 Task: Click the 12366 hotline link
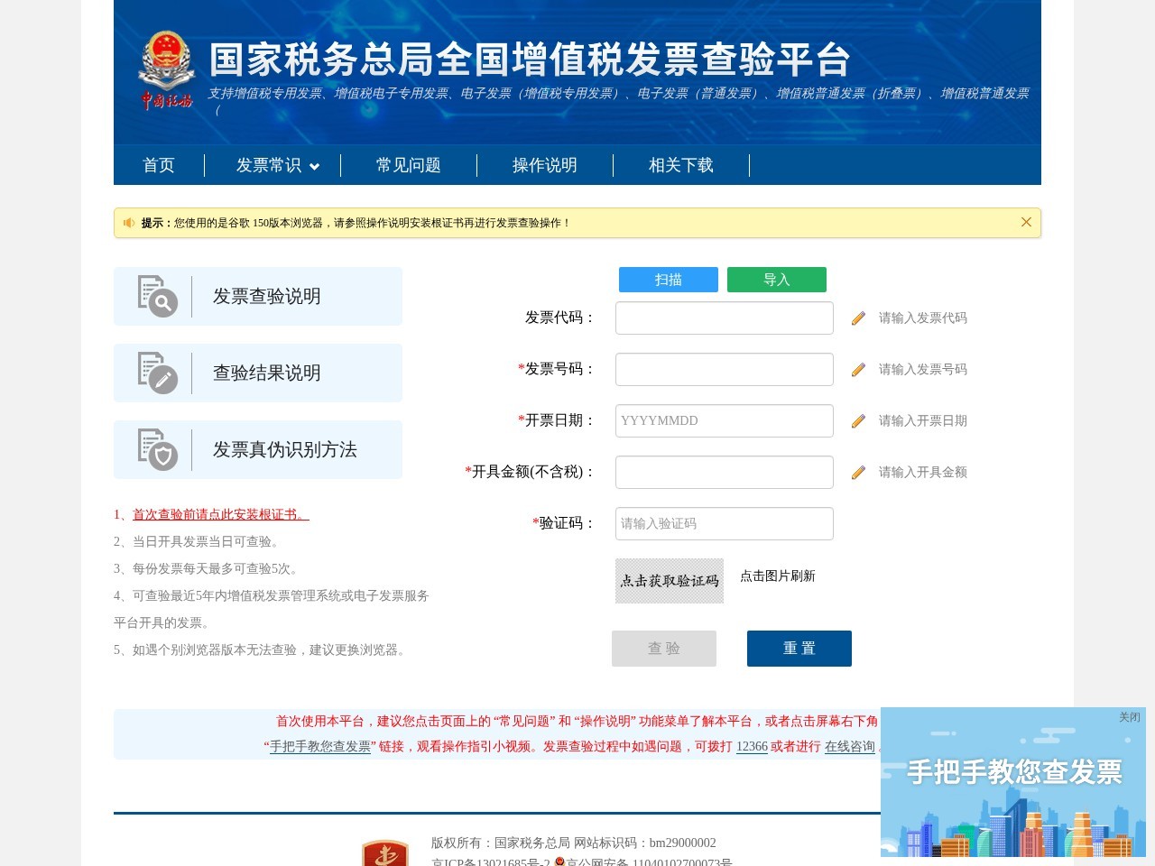coord(752,746)
